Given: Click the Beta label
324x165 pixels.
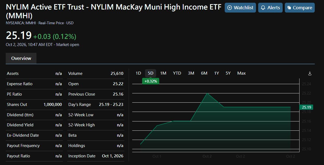Looking at the screenshot, I should point(72,135).
